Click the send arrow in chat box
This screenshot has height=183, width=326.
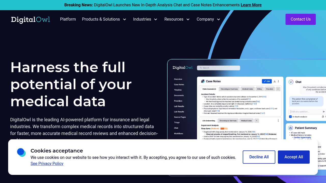pyautogui.click(x=324, y=112)
